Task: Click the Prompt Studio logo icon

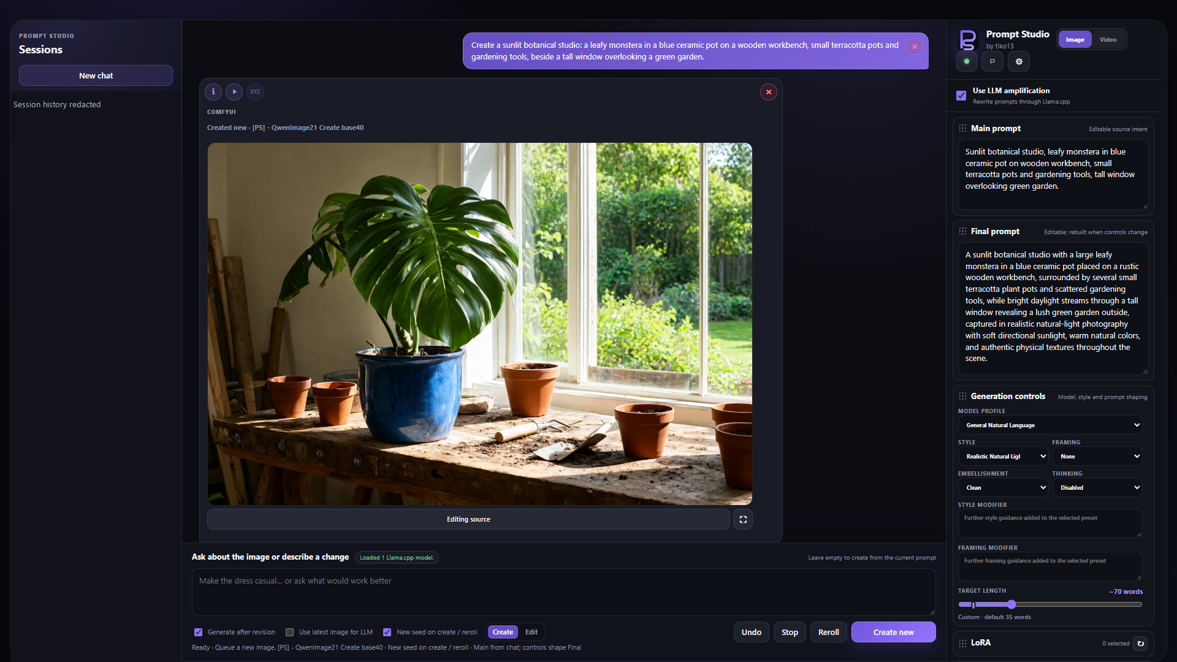Action: click(967, 40)
